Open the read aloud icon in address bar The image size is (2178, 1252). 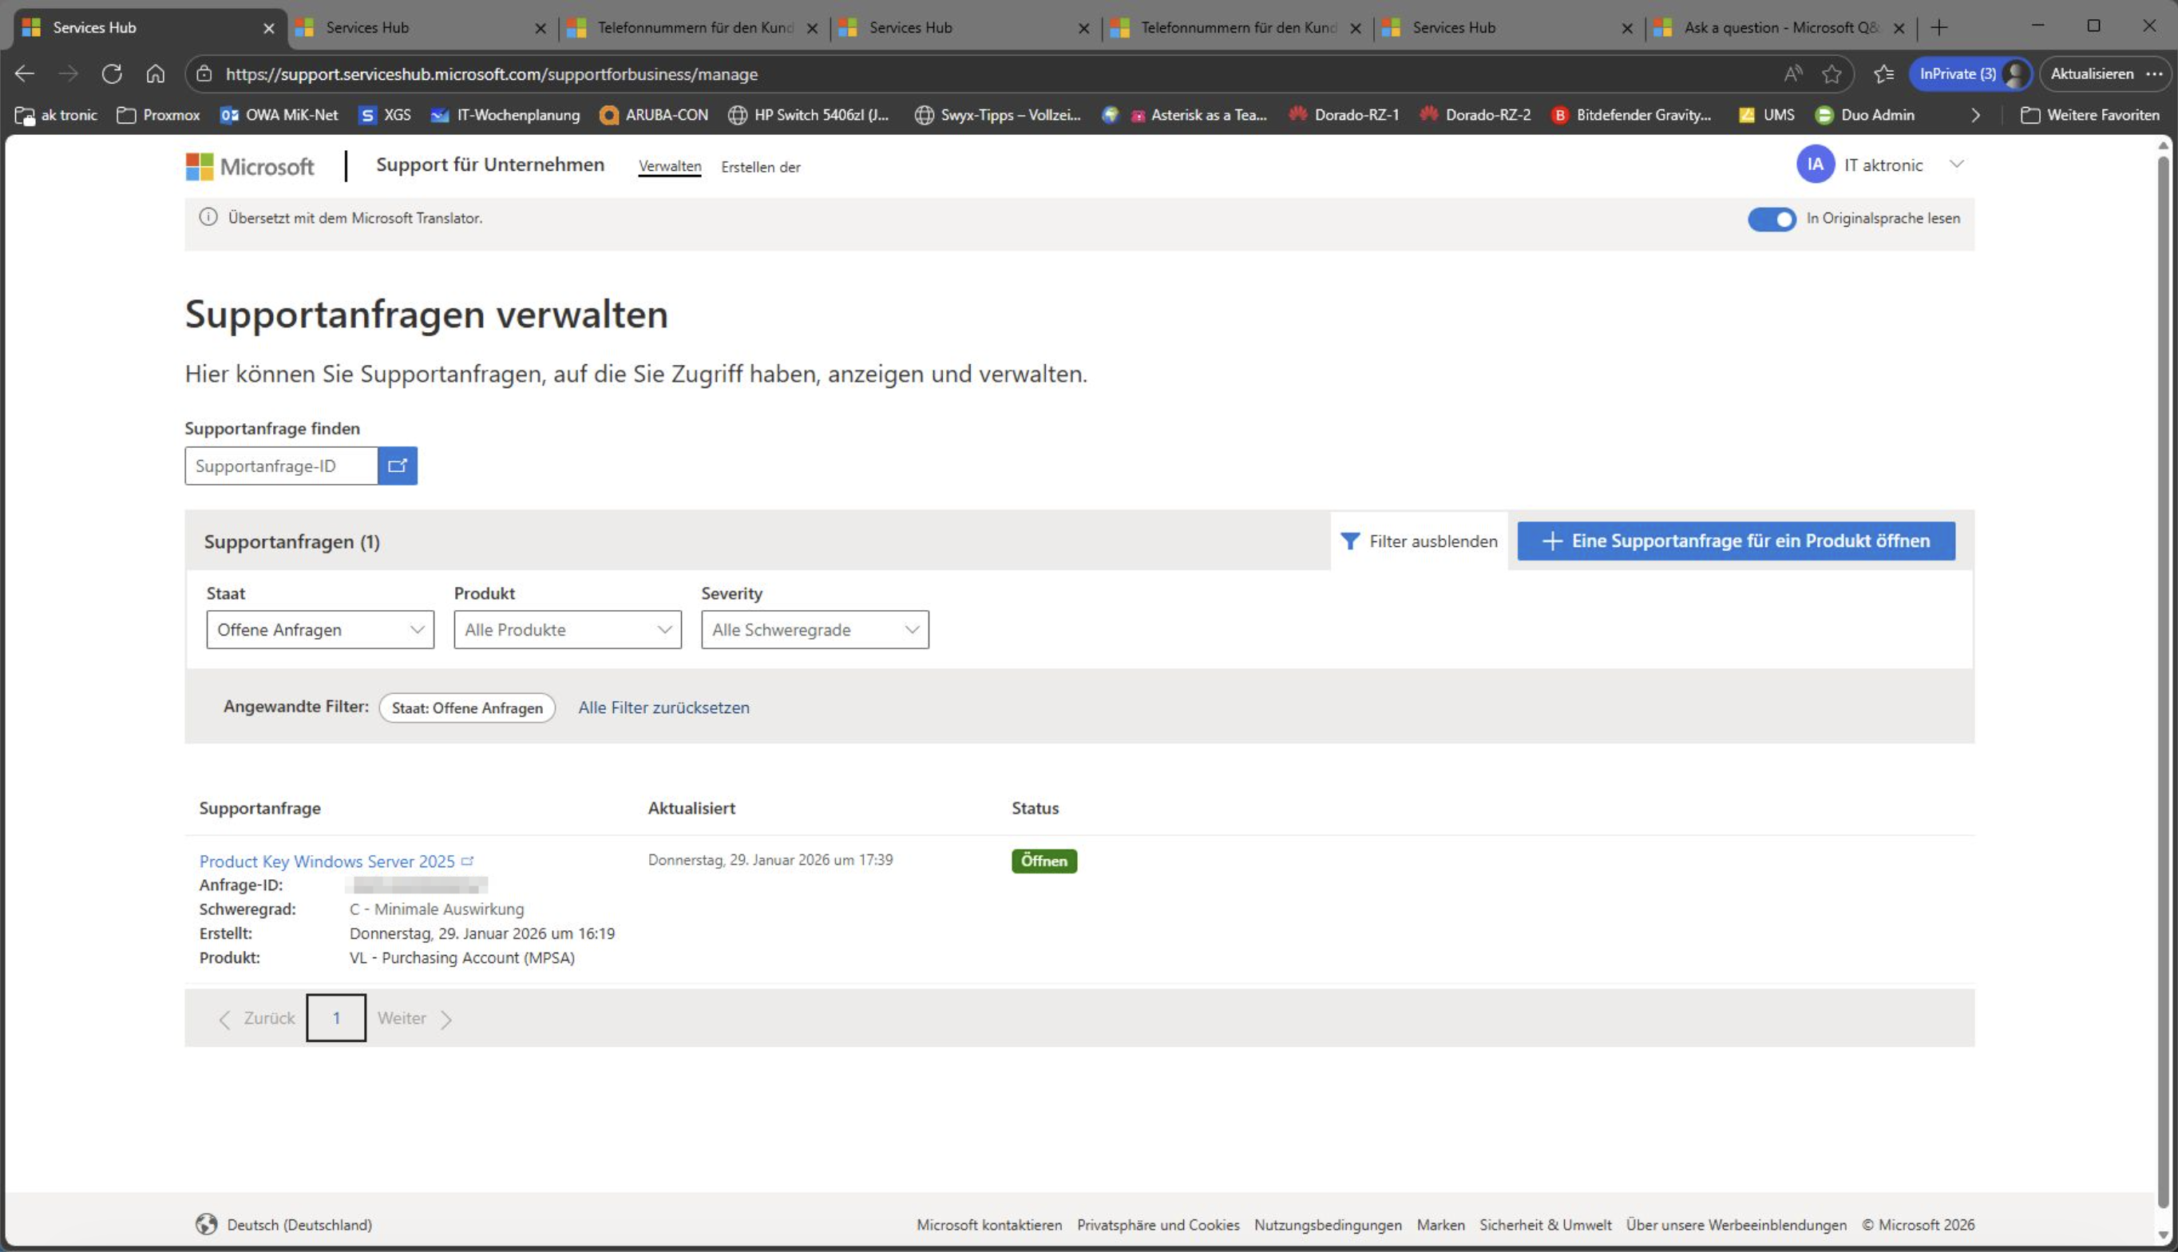1793,74
